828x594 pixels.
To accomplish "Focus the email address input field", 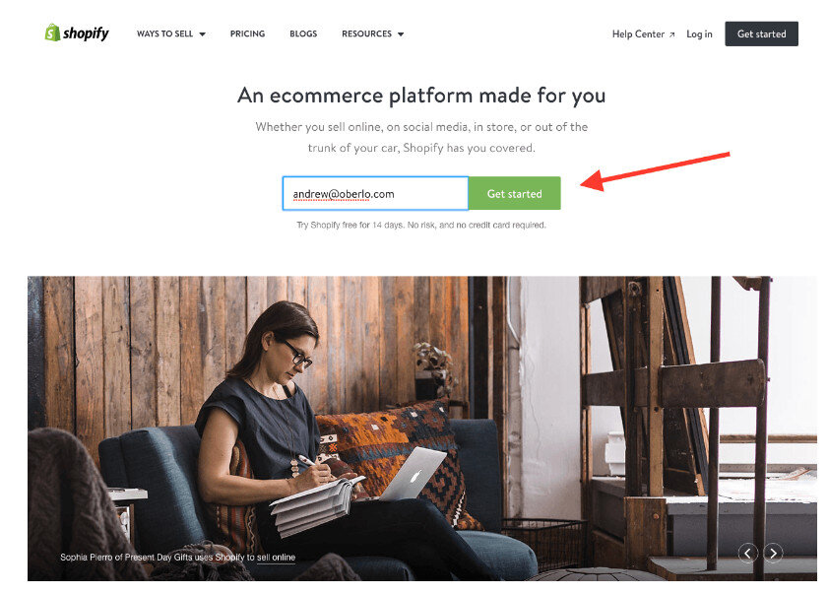I will (375, 193).
